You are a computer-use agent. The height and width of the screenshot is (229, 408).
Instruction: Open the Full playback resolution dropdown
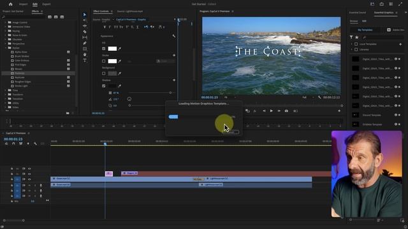coord(308,97)
